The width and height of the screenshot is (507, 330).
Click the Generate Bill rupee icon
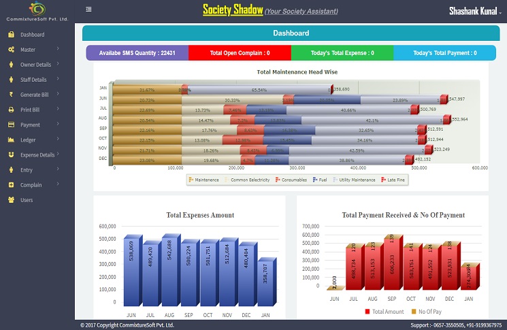point(12,95)
